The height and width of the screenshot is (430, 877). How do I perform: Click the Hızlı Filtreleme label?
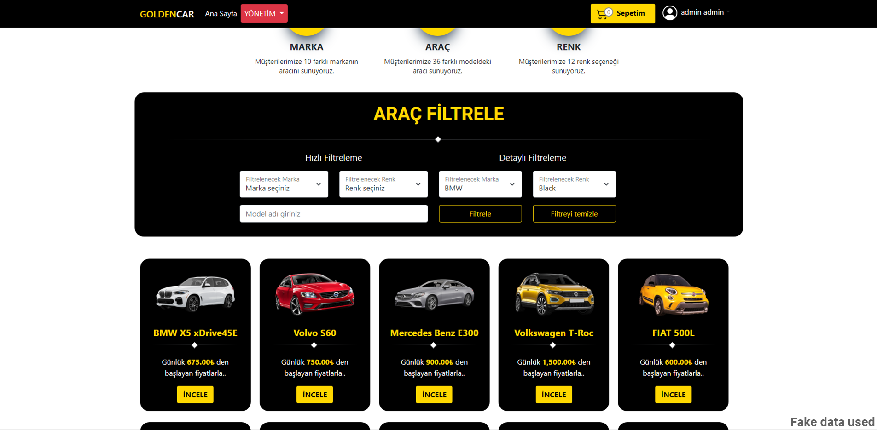coord(334,158)
